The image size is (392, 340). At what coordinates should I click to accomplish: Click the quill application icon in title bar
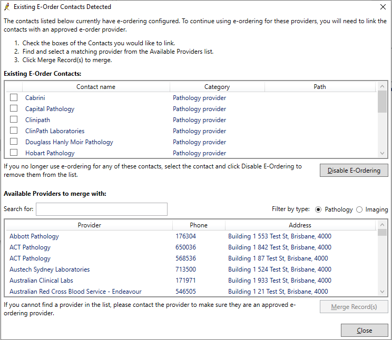7,7
